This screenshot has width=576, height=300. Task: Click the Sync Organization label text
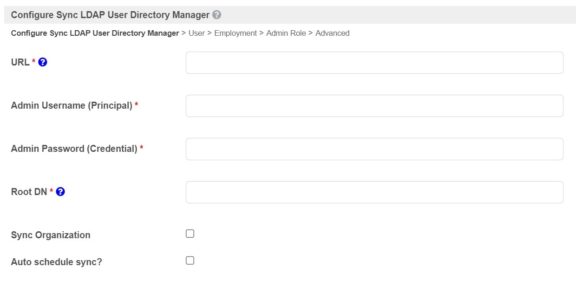[51, 235]
